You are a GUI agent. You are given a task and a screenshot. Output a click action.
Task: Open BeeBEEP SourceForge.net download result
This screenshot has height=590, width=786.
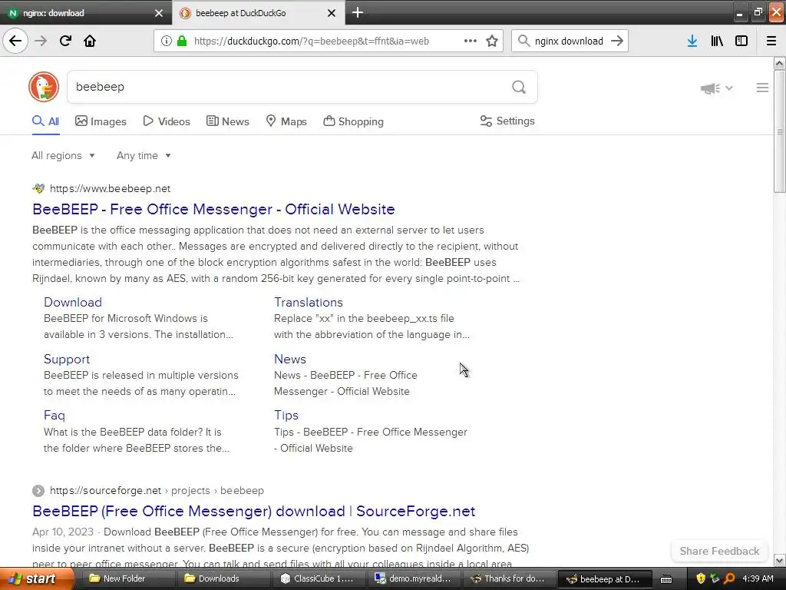tap(253, 511)
